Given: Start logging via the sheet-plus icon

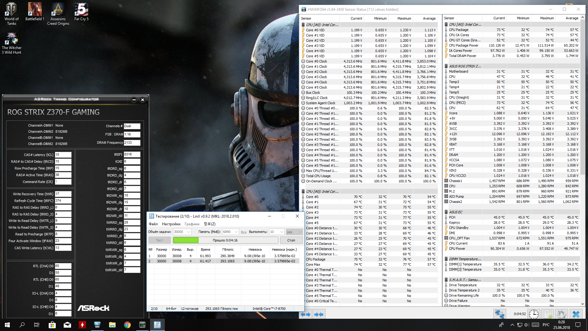Looking at the screenshot, I should coord(548,314).
